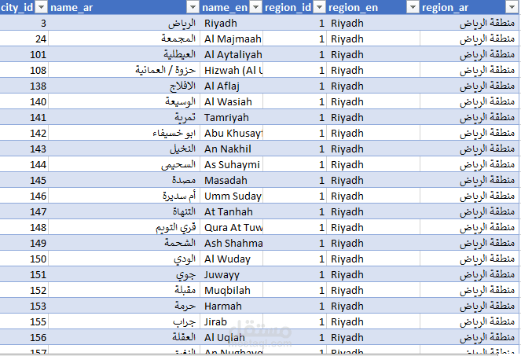Select the 'Harmah' name_en cell
Viewport: 521px width, 356px height.
pos(231,306)
